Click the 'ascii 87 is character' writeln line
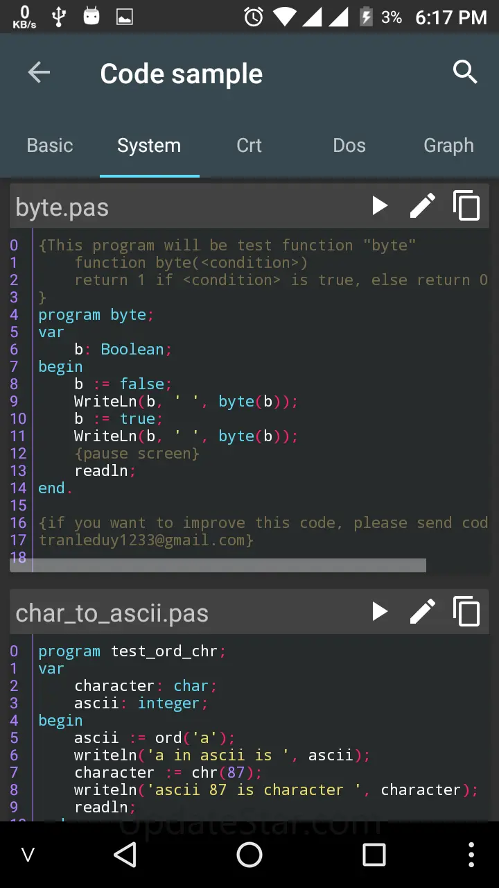The height and width of the screenshot is (888, 499). click(277, 790)
